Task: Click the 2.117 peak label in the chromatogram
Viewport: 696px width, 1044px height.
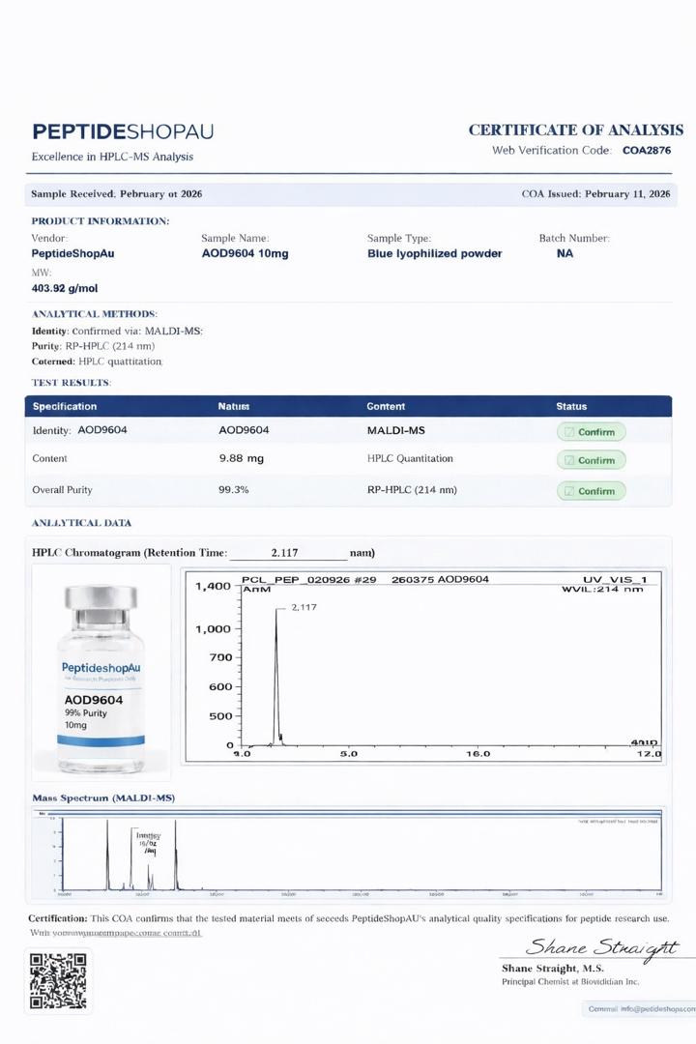Action: click(304, 607)
